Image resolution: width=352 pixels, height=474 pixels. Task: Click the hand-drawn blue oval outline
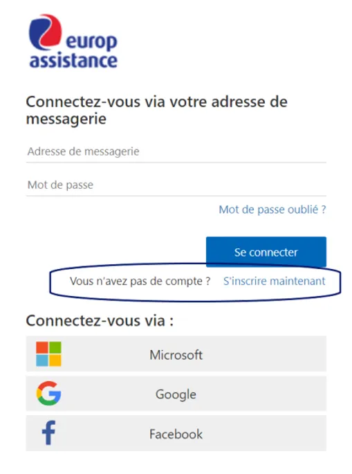pyautogui.click(x=195, y=282)
